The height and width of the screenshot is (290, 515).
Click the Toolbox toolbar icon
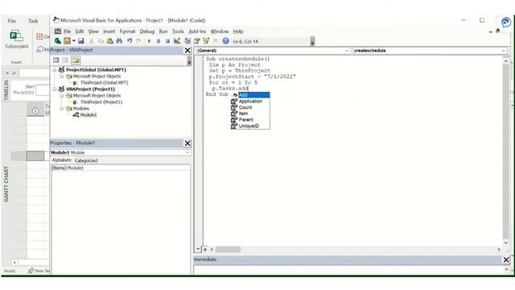[x=215, y=41]
